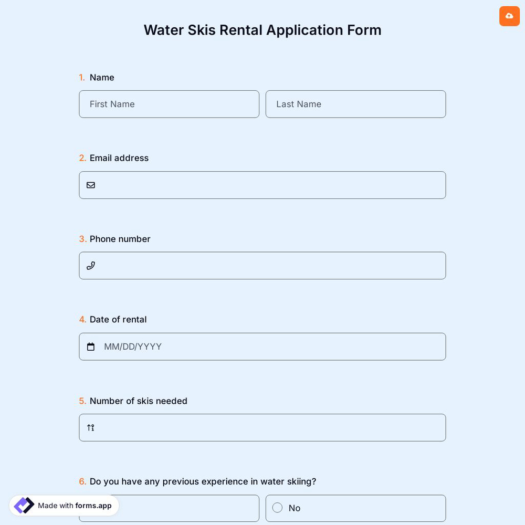The width and height of the screenshot is (525, 525).
Task: Click the phone number input box
Action: point(262,266)
